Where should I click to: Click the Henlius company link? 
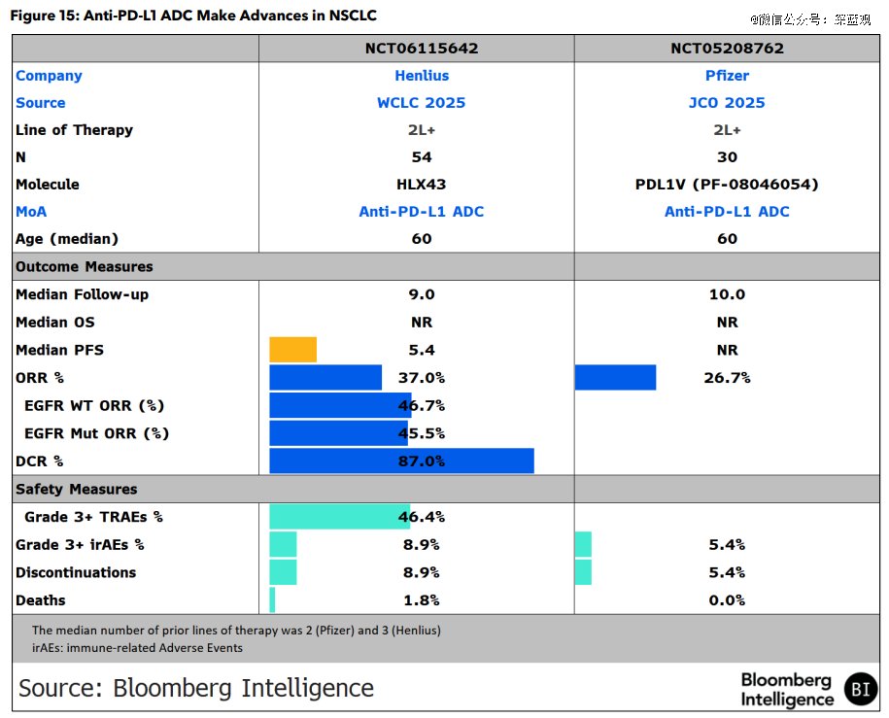pos(422,76)
